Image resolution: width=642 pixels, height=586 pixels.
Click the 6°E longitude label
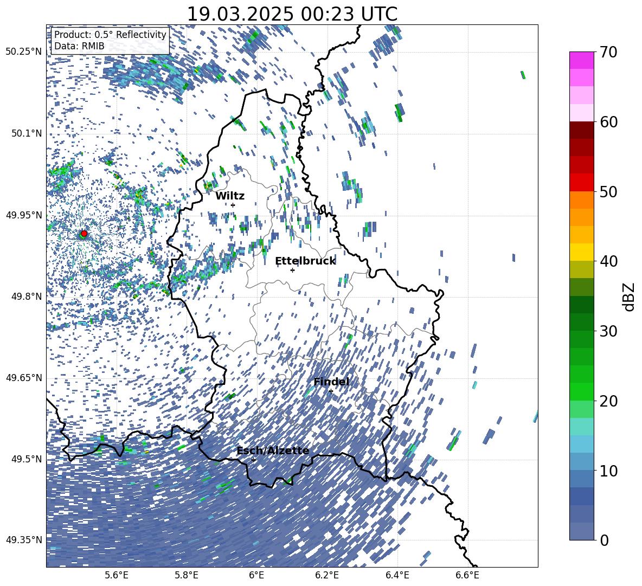(256, 575)
